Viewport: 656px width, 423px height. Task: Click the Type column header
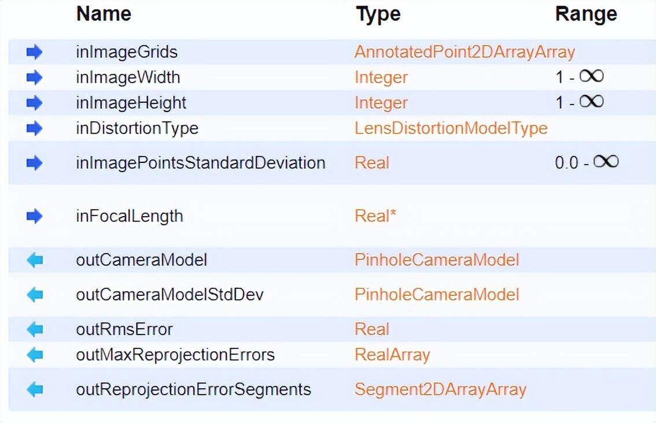378,14
